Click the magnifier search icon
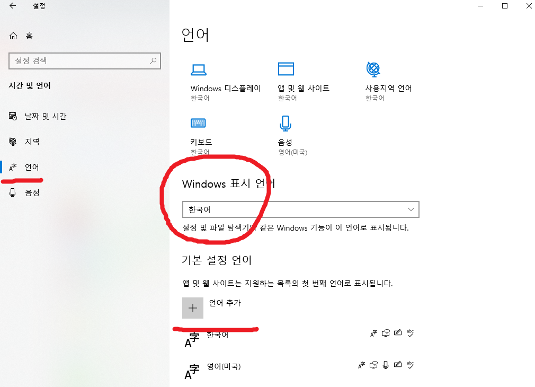 (153, 61)
